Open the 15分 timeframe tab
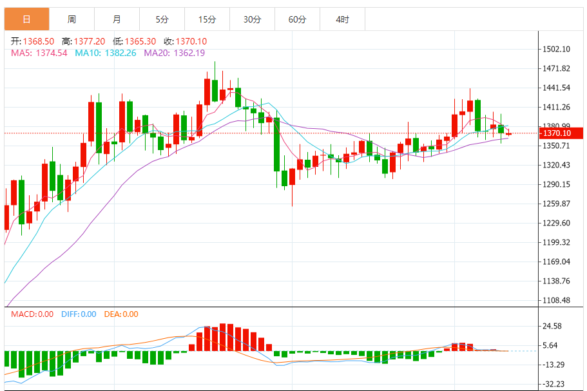Viewport: 587px width, 391px height. (x=207, y=19)
